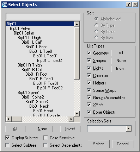Click None button in List Types
This screenshot has width=140, height=152.
(121, 61)
